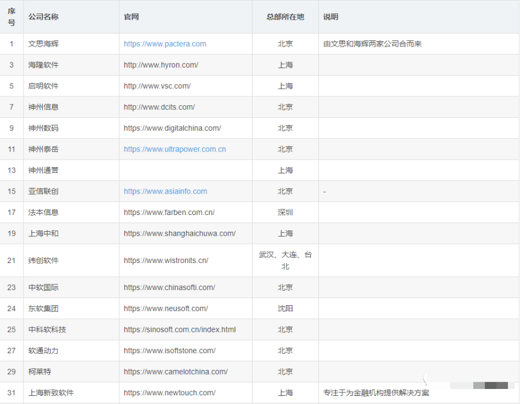Open the asiainfo.com link for 亚信联创
This screenshot has height=404, width=520.
click(165, 191)
